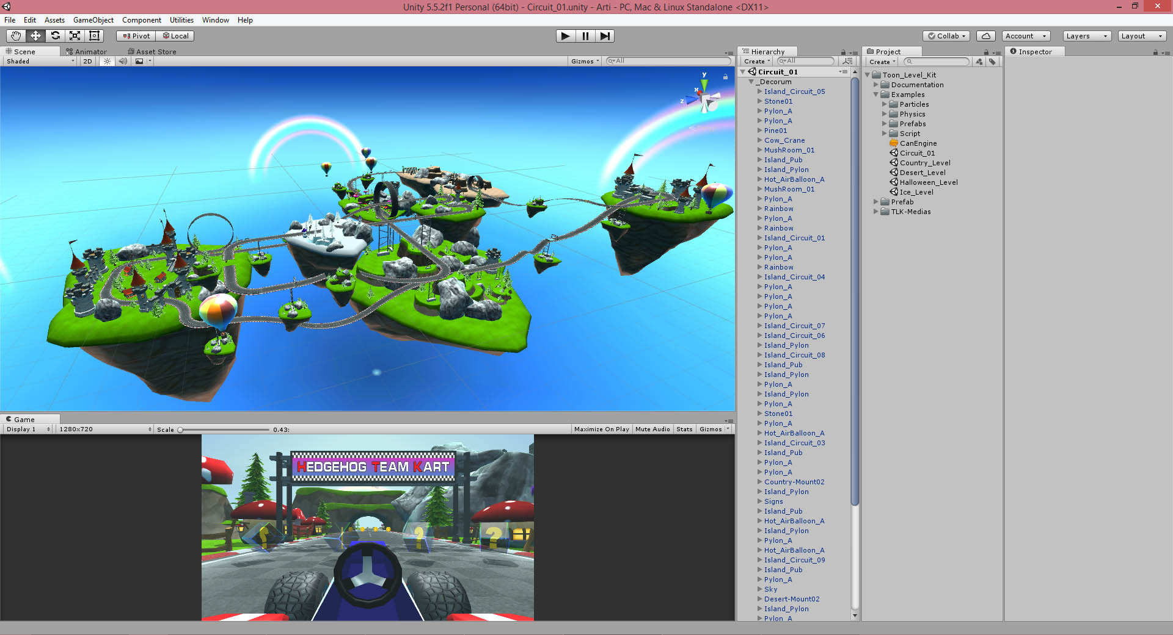1173x635 pixels.
Task: Select the CanEngine asset
Action: tap(913, 143)
